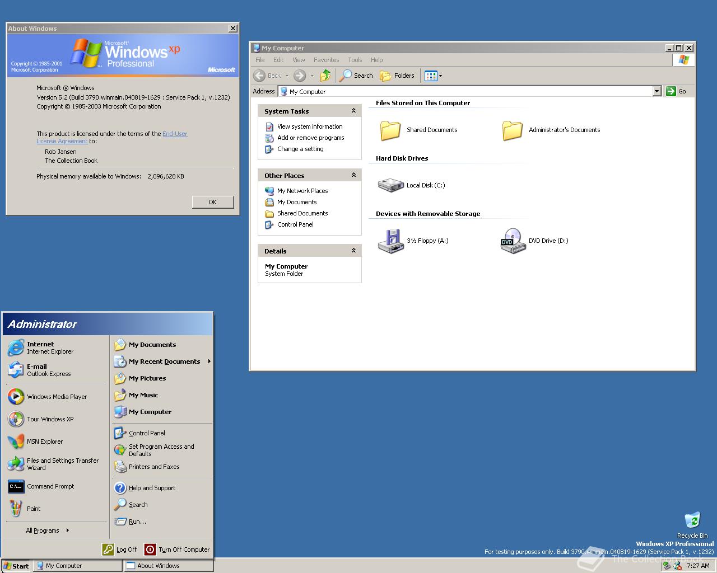Collapse the Other Places panel
The image size is (717, 573).
coord(353,175)
